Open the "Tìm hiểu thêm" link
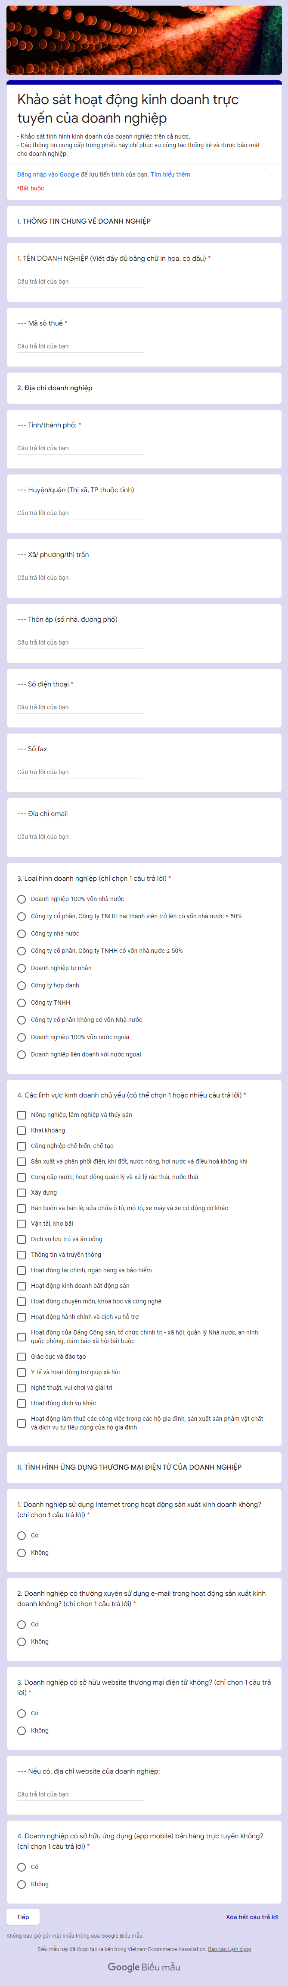 (x=170, y=174)
